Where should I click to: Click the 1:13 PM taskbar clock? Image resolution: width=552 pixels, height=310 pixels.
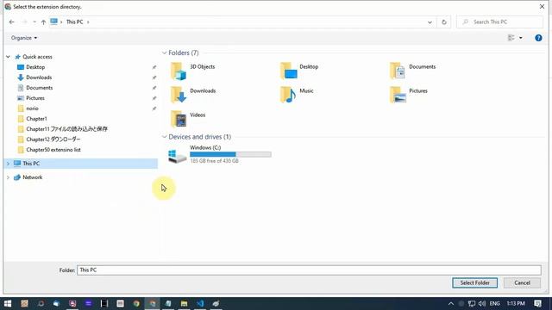(x=516, y=303)
